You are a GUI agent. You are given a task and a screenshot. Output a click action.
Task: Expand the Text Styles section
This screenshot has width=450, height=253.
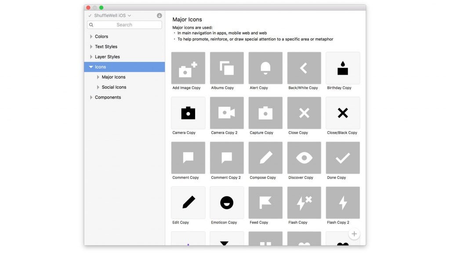click(x=91, y=47)
